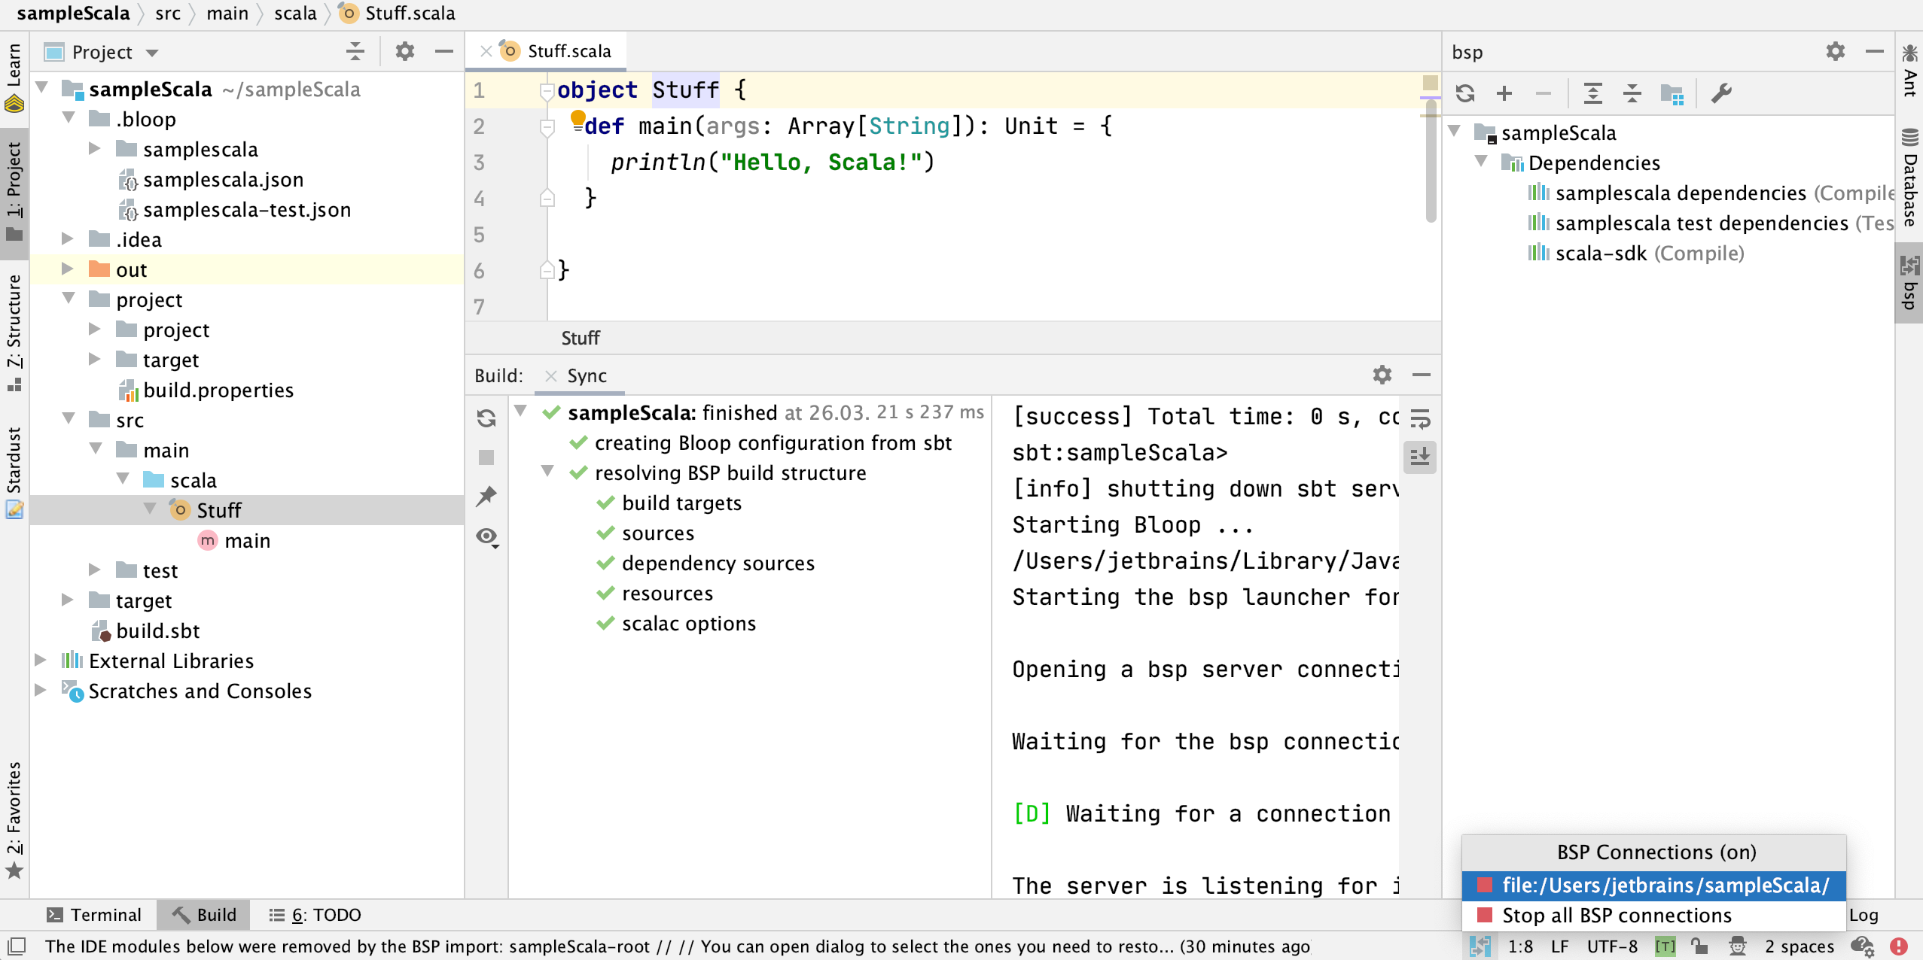The image size is (1923, 960).
Task: Open the 6: TODO tool window
Action: coord(315,915)
